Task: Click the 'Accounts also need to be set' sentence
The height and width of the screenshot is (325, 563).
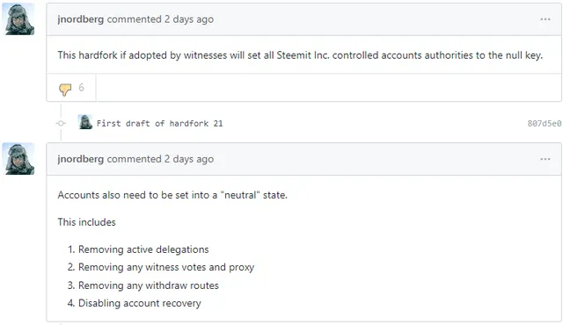Action: 172,195
